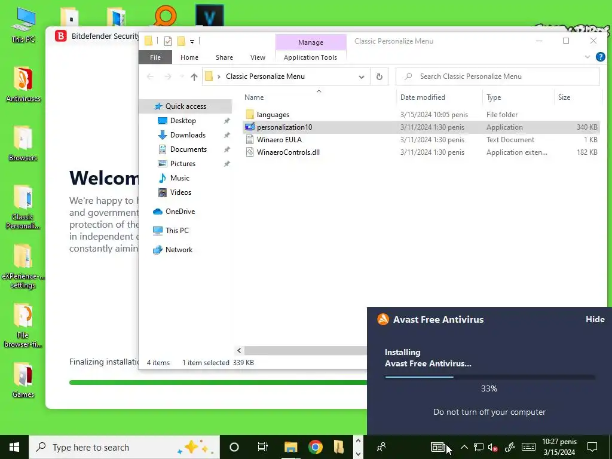Screen dimensions: 612x459
Task: Go up one folder level arrow
Action: (194, 76)
